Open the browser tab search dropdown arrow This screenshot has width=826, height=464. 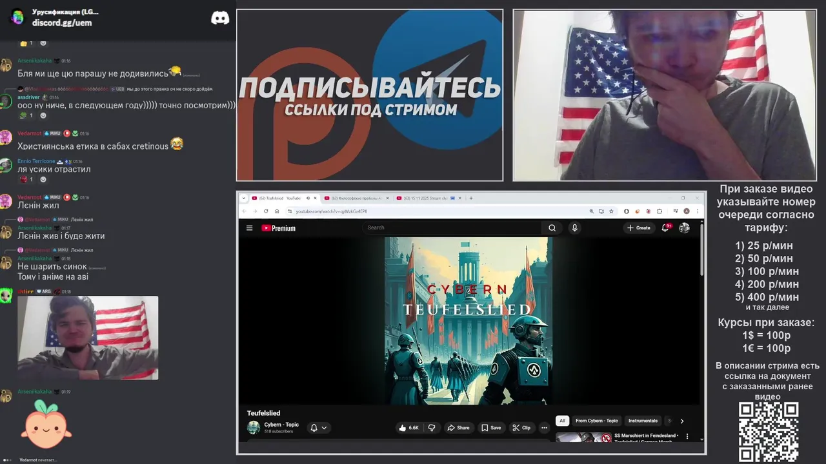(x=244, y=198)
